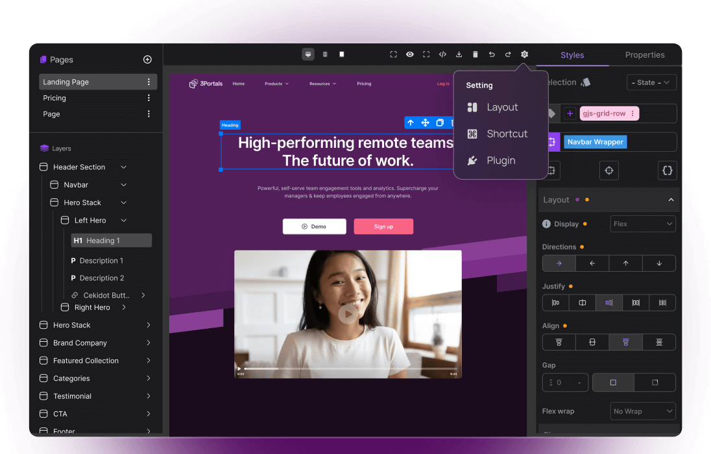Select parent with up arrow toolbar icon
The height and width of the screenshot is (454, 711).
pyautogui.click(x=411, y=123)
